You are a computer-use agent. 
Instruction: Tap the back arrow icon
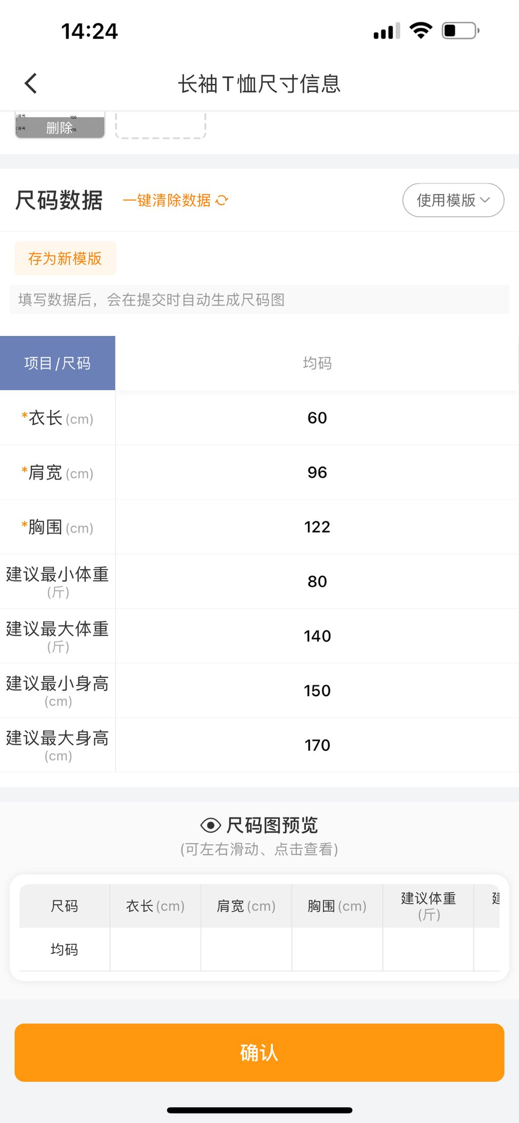(31, 84)
